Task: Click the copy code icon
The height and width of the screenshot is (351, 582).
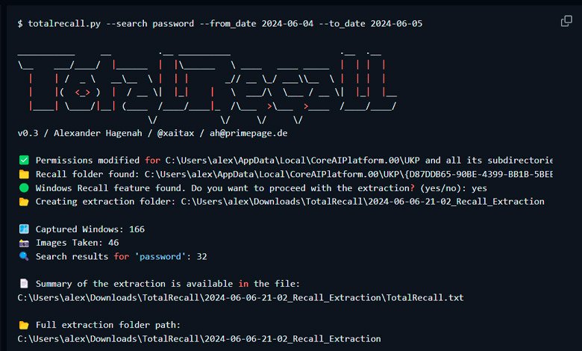Action: [566, 21]
